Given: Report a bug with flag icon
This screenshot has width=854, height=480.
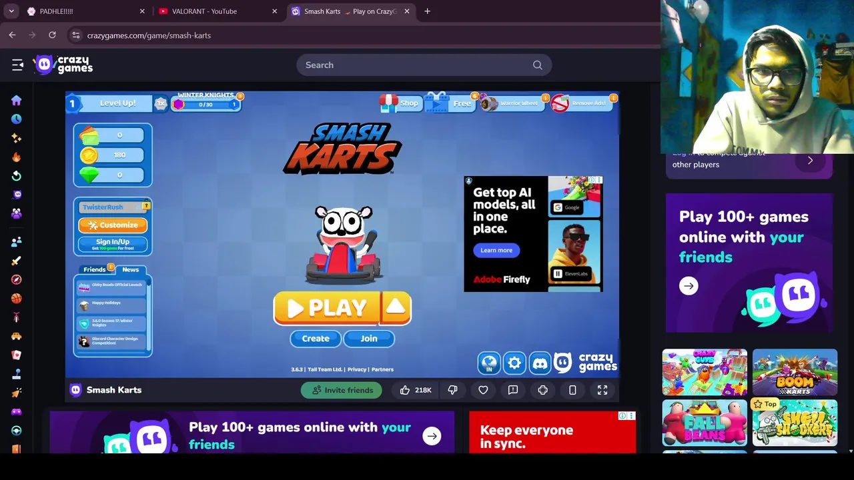Looking at the screenshot, I should [513, 390].
